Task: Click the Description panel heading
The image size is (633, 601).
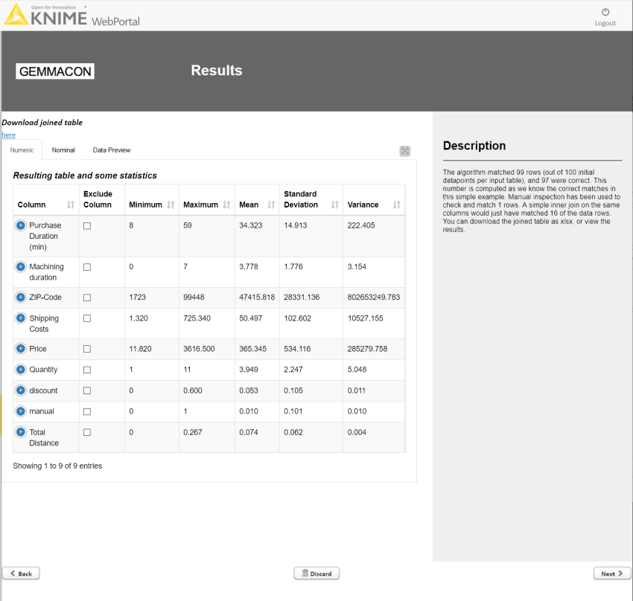Action: 474,146
